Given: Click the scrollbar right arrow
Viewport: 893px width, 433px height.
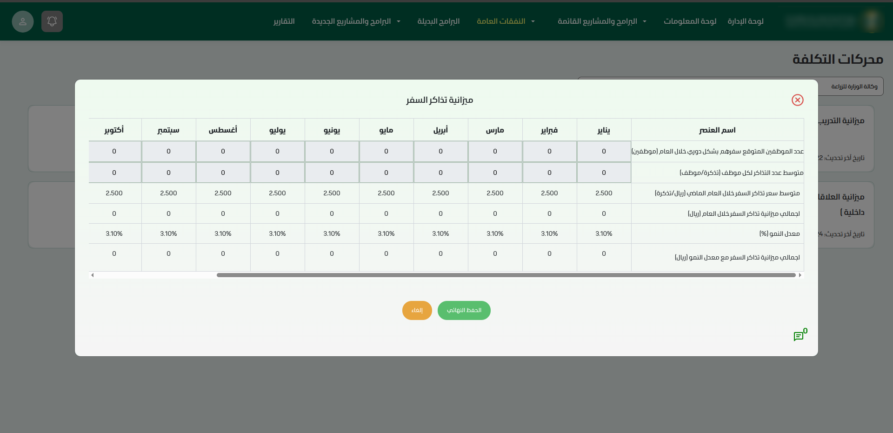Looking at the screenshot, I should coord(800,275).
